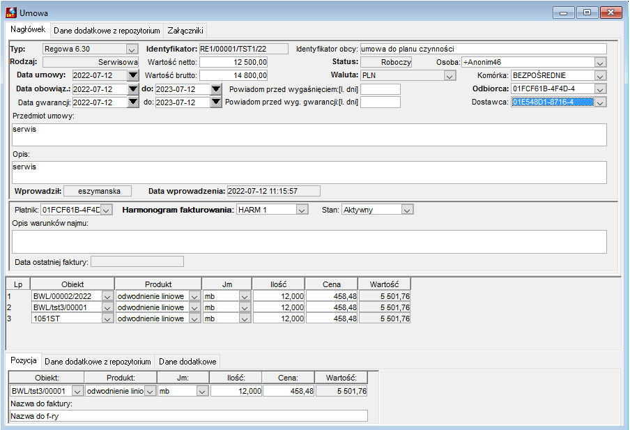The image size is (630, 430).
Task: Expand the Komórka BEZPOŚREDNIE dropdown
Action: click(600, 76)
